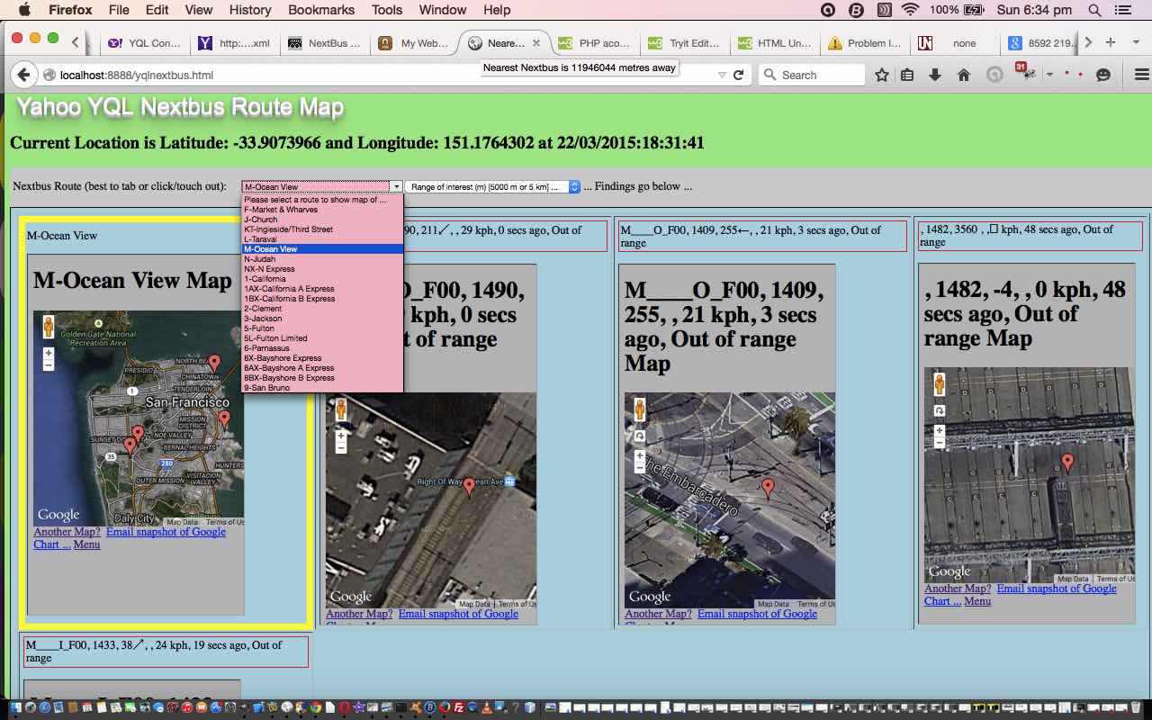This screenshot has height=720, width=1152.
Task: Go back with the browser back arrow
Action: 23,75
